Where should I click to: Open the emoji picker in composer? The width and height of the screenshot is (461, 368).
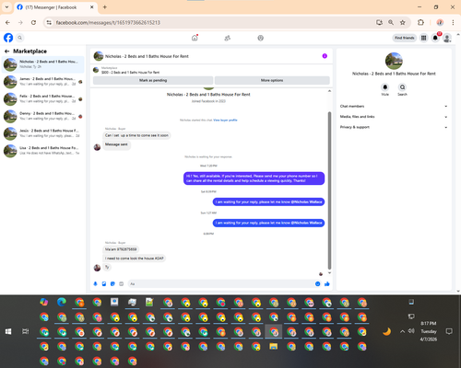click(x=317, y=284)
